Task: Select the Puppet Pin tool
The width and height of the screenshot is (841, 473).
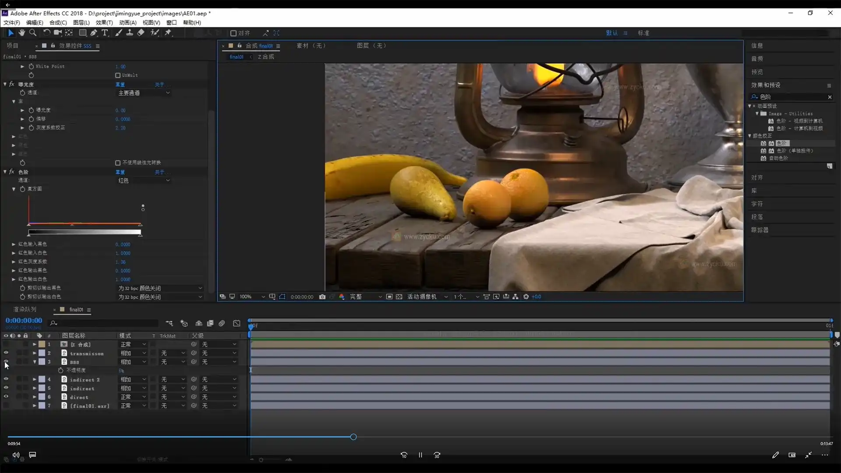Action: click(x=168, y=33)
